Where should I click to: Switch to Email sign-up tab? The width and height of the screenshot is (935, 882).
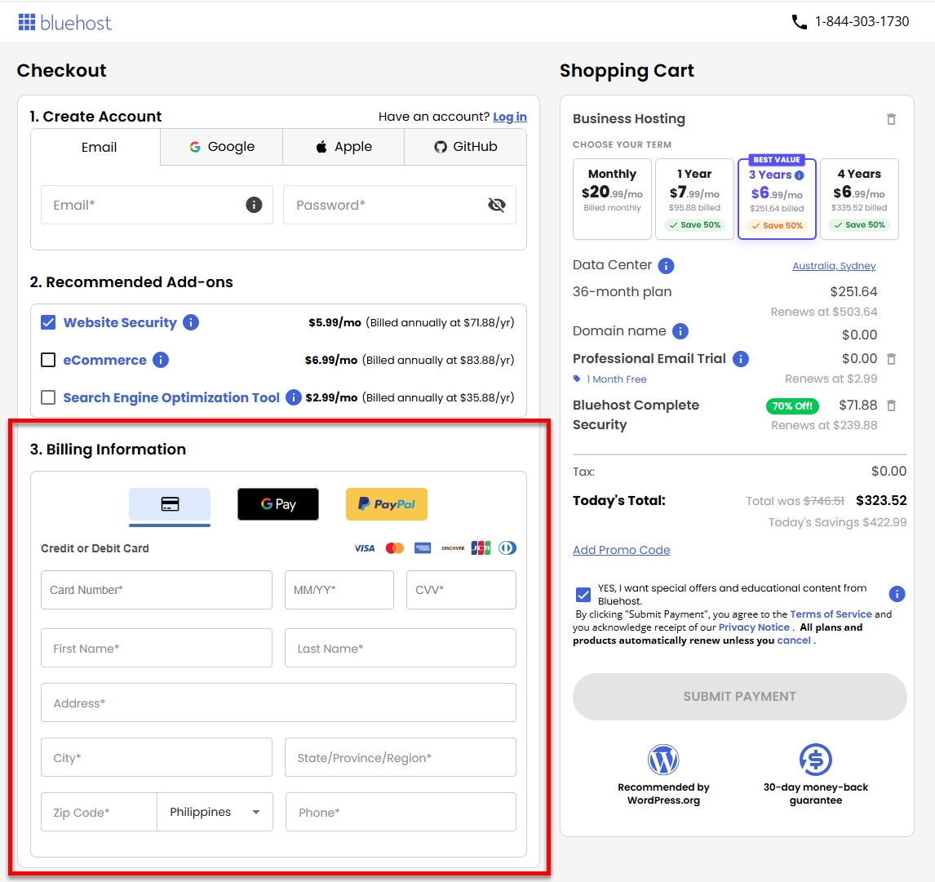tap(95, 148)
